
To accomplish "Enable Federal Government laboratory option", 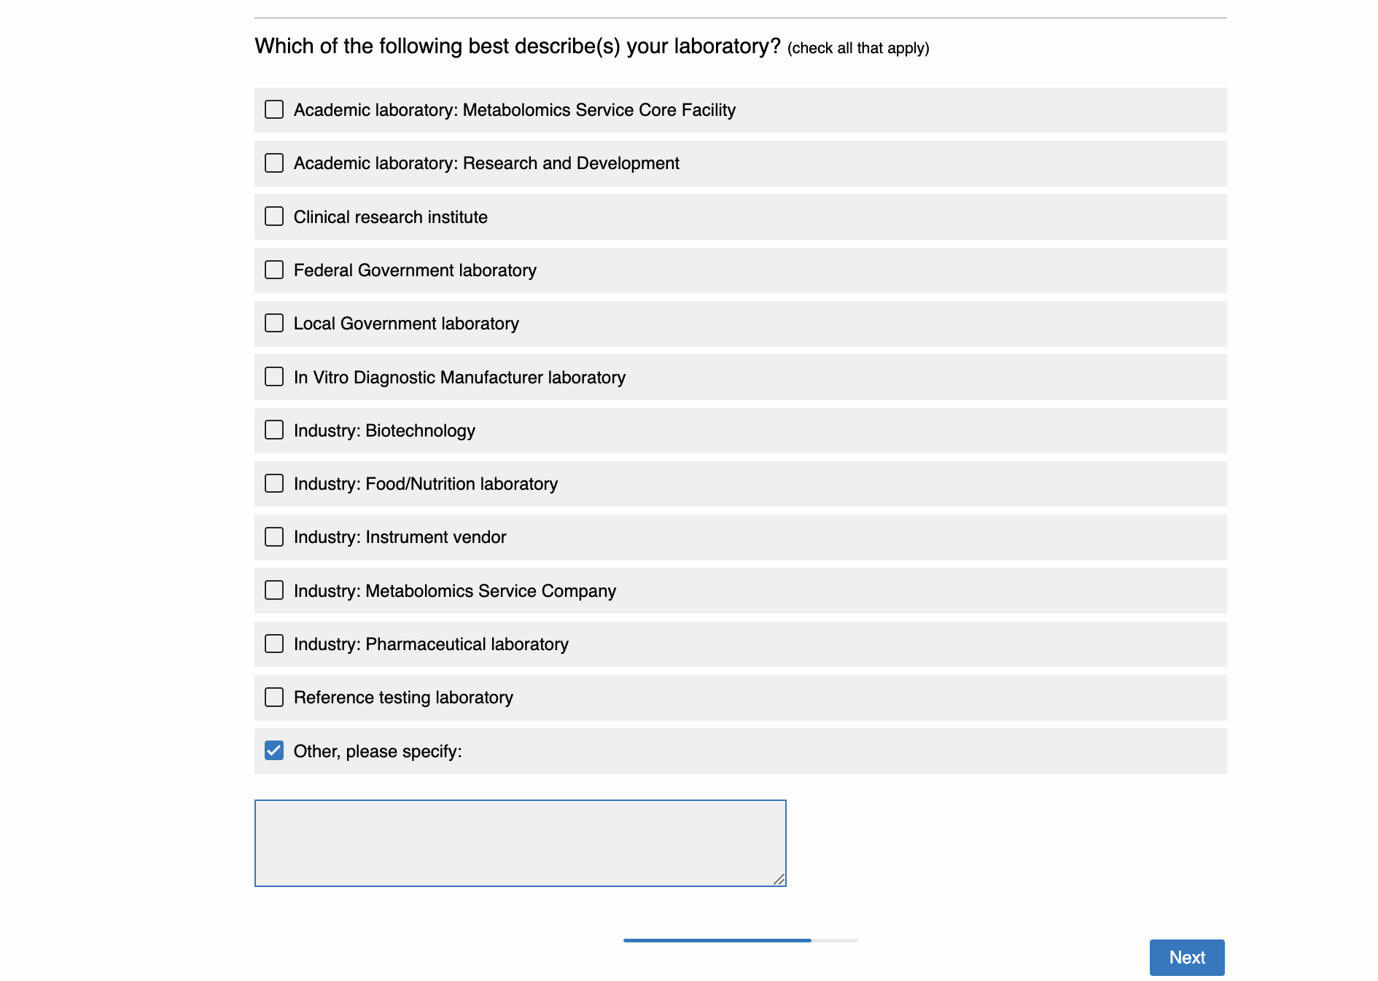I will pyautogui.click(x=274, y=270).
